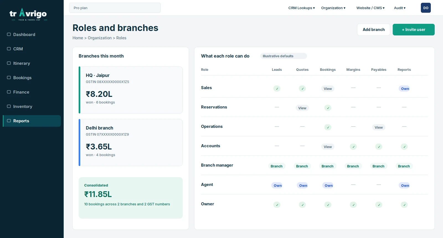Viewport: 443px width, 238px height.
Task: Go to Dashboard in sidebar
Action: (x=32, y=35)
